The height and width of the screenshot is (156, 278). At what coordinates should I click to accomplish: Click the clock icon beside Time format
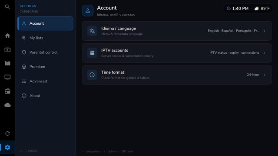[x=92, y=75]
